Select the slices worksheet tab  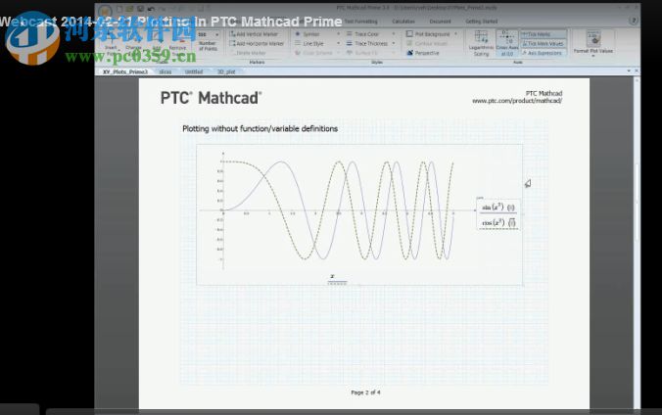(x=165, y=71)
